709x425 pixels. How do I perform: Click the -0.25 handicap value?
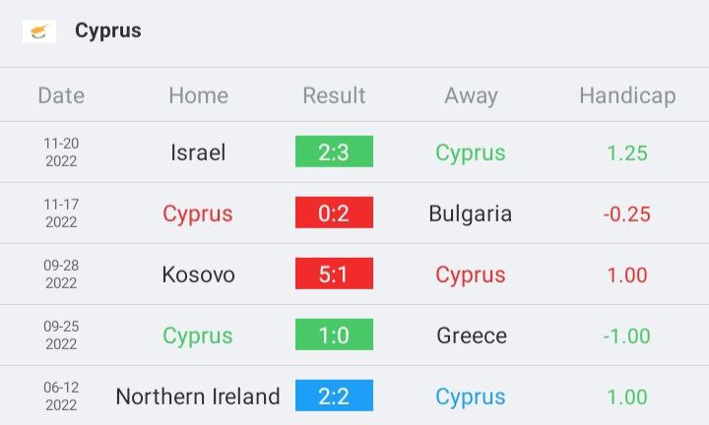click(626, 214)
